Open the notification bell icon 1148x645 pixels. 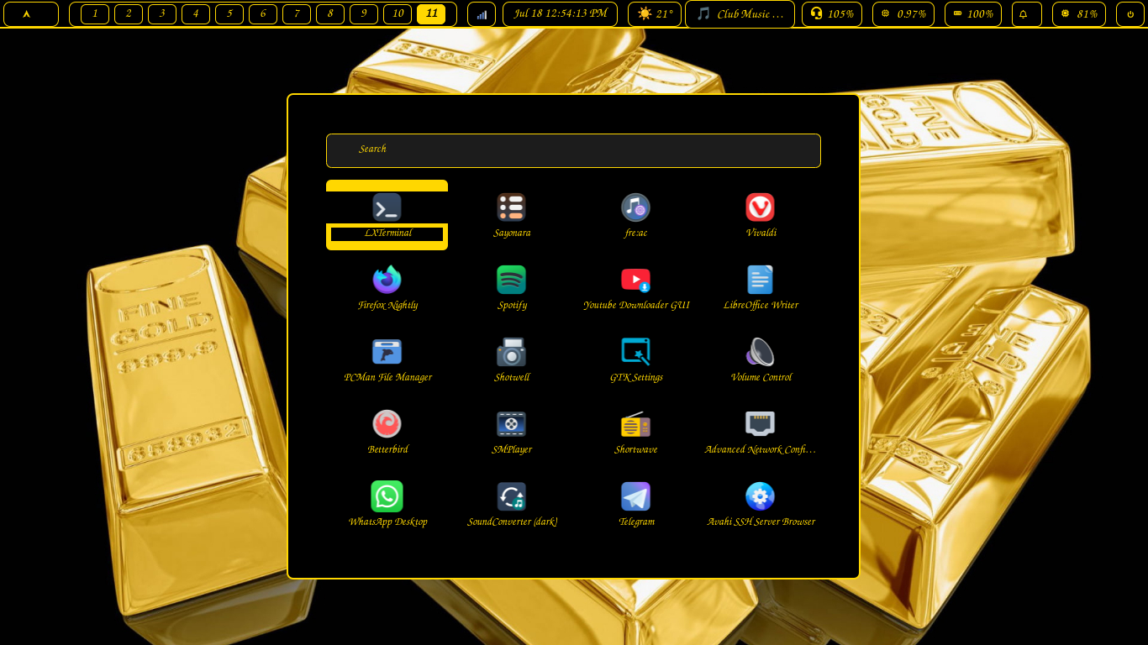click(x=1023, y=14)
